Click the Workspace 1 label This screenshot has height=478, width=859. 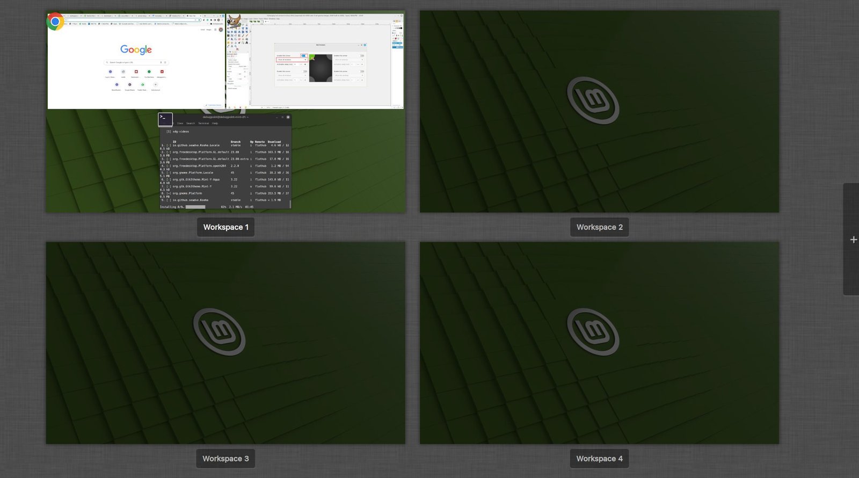pyautogui.click(x=225, y=227)
